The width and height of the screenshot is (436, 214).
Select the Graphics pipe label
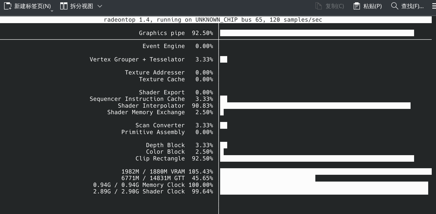[162, 33]
